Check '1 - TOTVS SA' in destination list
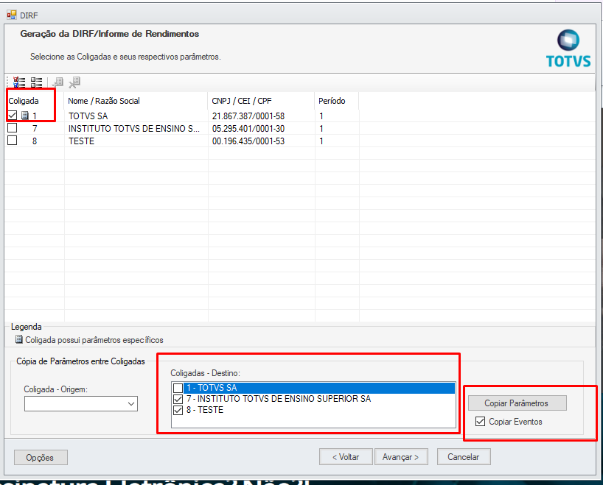 (178, 389)
